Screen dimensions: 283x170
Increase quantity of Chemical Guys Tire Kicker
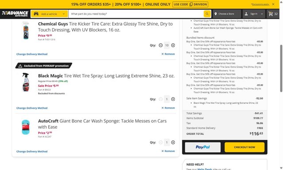(173, 45)
